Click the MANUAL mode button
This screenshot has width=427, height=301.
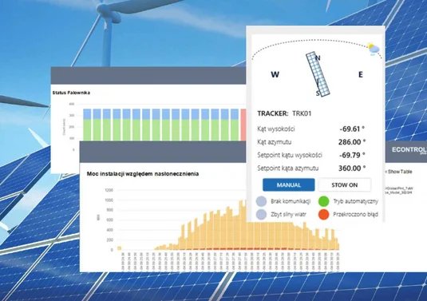click(289, 185)
